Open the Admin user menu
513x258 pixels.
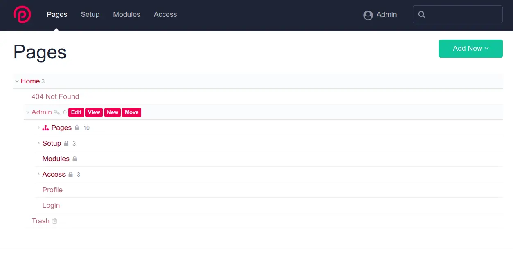pyautogui.click(x=380, y=15)
